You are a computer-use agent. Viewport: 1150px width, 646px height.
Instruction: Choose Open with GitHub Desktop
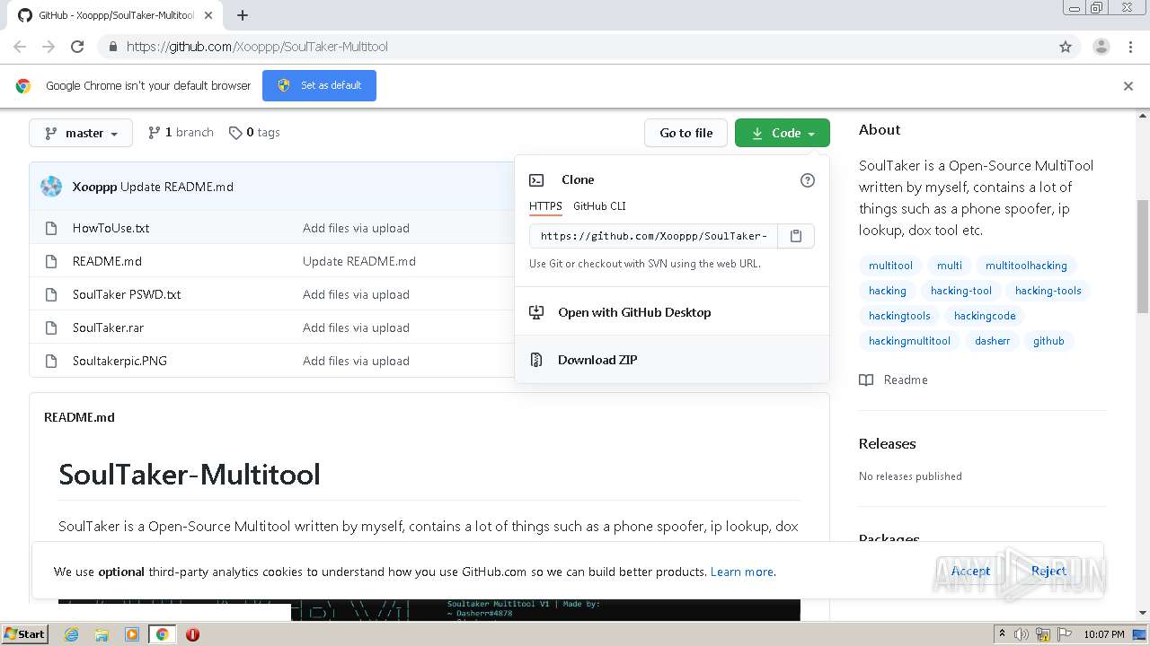click(x=672, y=312)
